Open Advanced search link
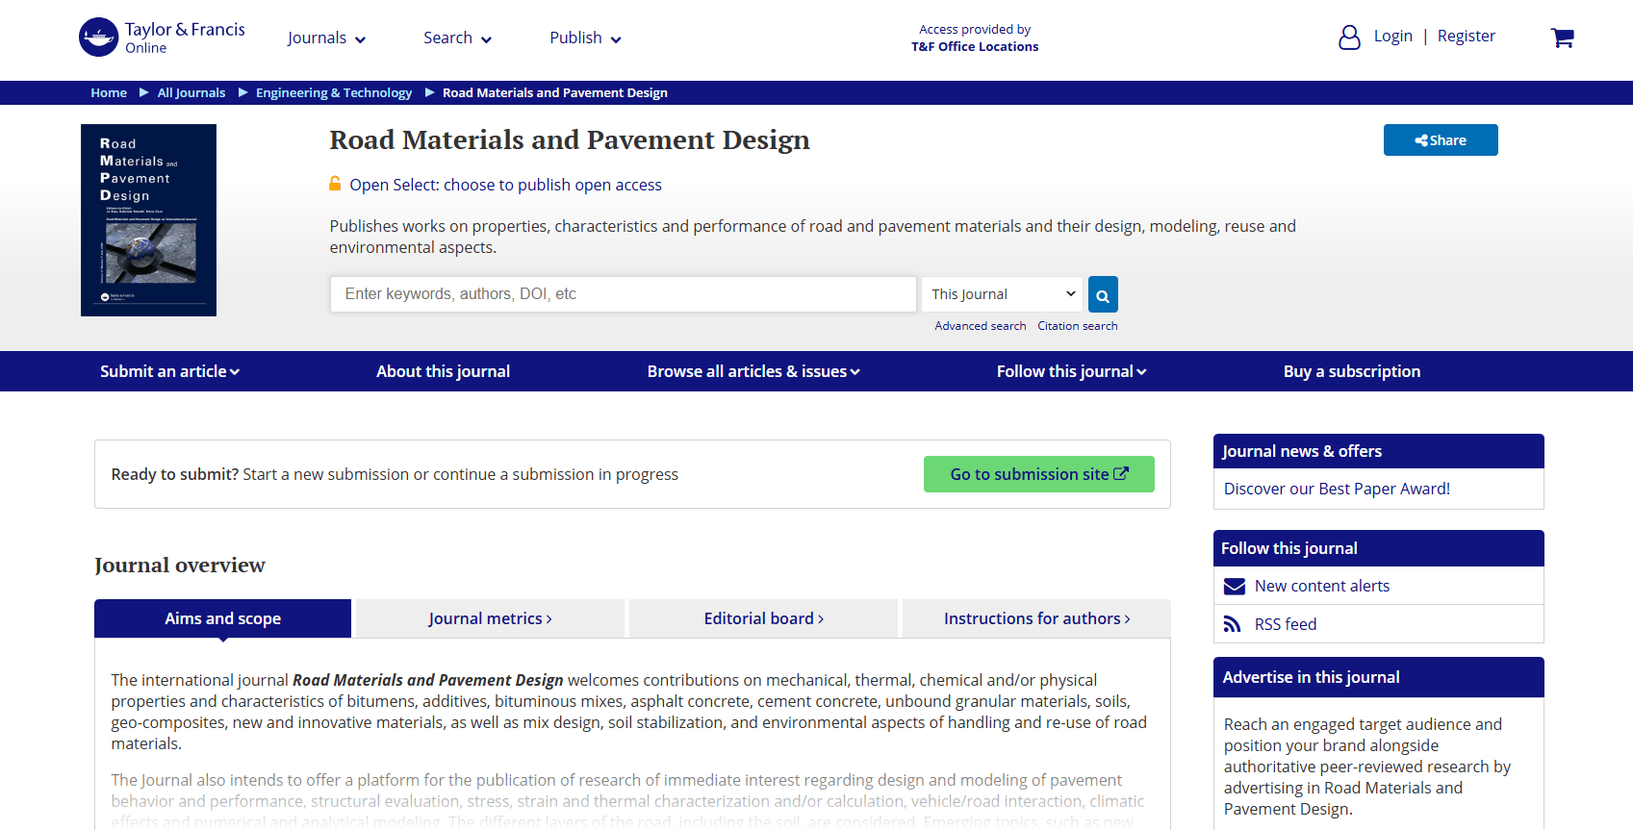Viewport: 1633px width, 830px height. tap(980, 326)
